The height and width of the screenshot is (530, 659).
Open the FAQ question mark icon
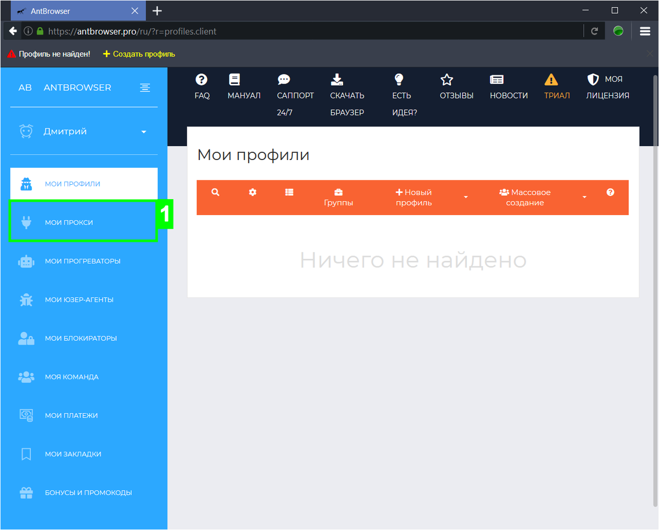(x=202, y=80)
